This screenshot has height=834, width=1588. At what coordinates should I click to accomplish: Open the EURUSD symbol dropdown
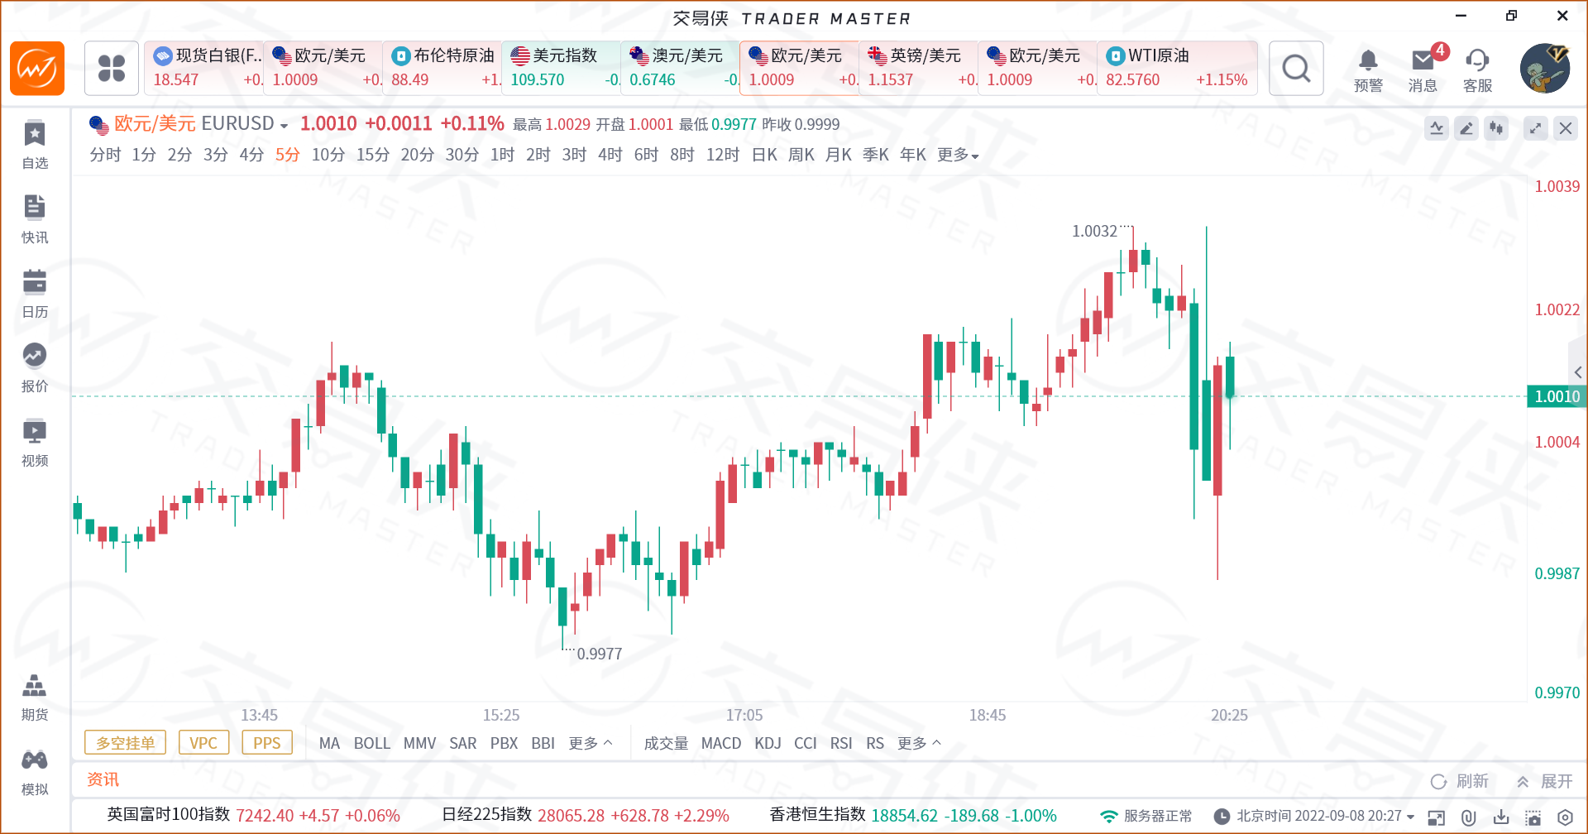tap(284, 126)
